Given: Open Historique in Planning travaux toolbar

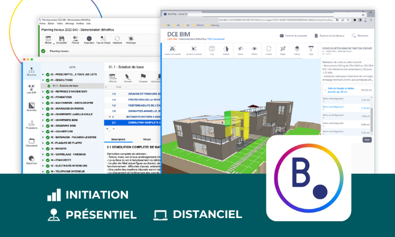Looking at the screenshot, I should point(131,40).
